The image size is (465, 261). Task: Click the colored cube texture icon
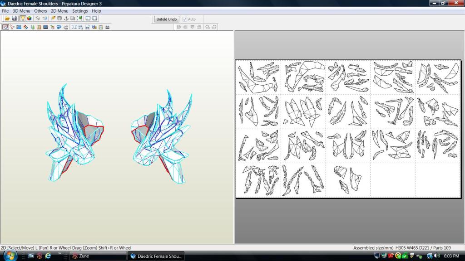point(30,18)
